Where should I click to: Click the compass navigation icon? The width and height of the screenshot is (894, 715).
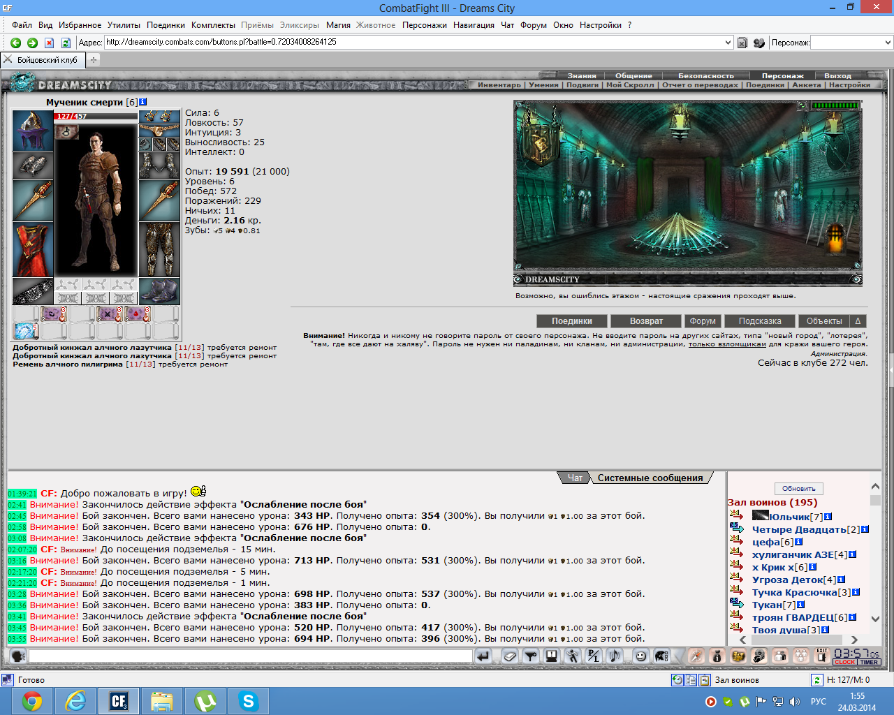696,656
